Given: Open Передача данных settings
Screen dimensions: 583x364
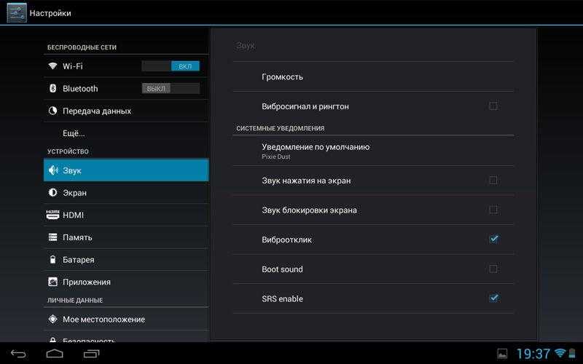Looking at the screenshot, I should tap(126, 111).
